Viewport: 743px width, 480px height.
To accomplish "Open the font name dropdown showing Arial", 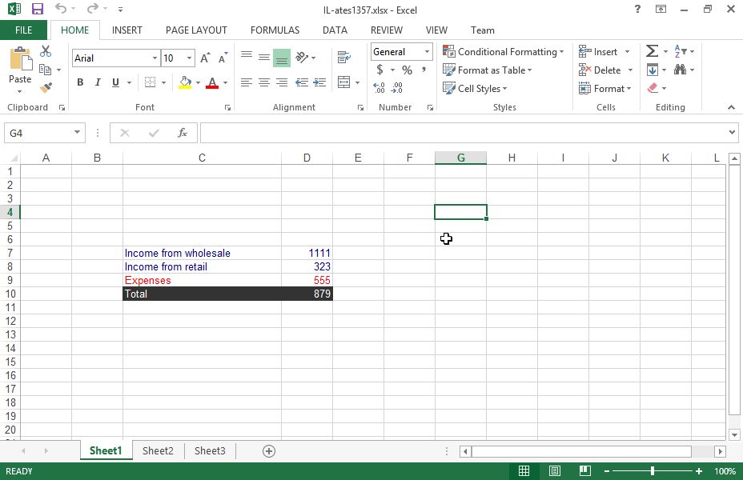I will [155, 58].
